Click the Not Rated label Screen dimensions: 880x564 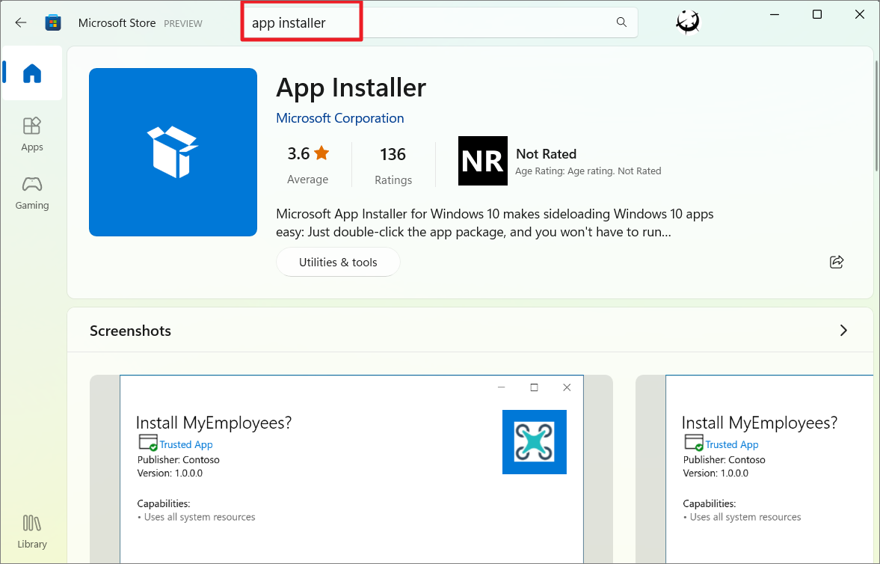546,154
